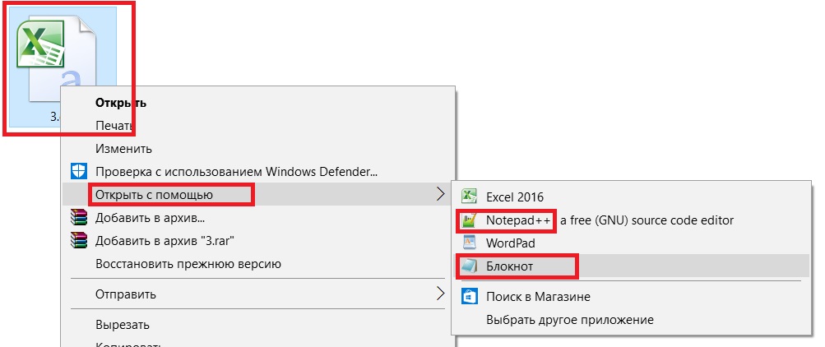Choose 'Печать' in the context menu
Viewport: 825px width, 347px height.
click(114, 126)
